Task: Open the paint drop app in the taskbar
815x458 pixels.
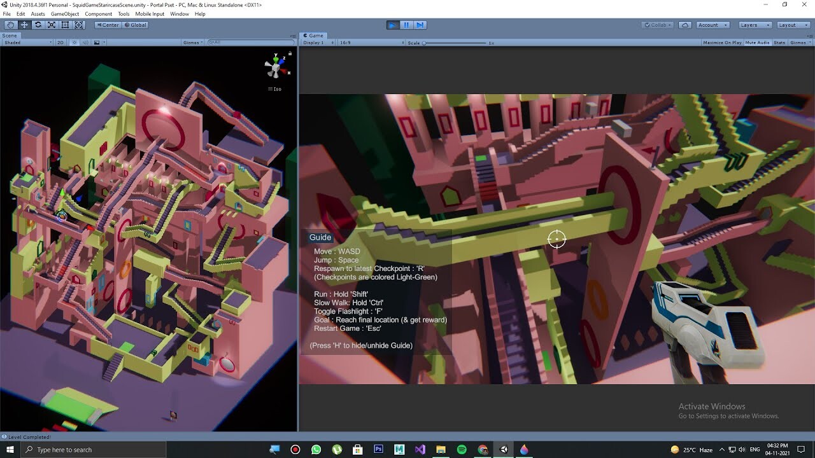Action: pyautogui.click(x=524, y=450)
